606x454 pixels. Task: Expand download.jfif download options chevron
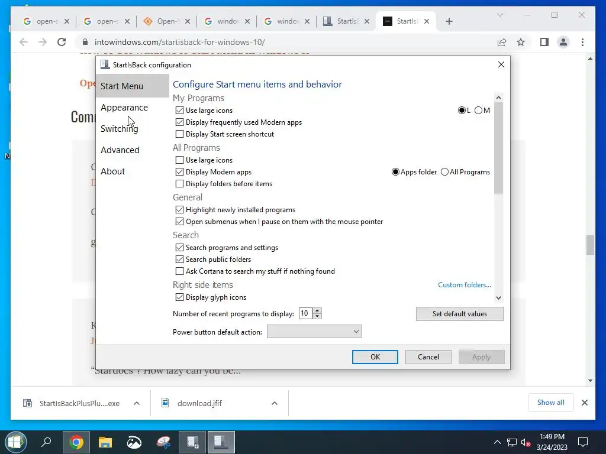coord(275,403)
